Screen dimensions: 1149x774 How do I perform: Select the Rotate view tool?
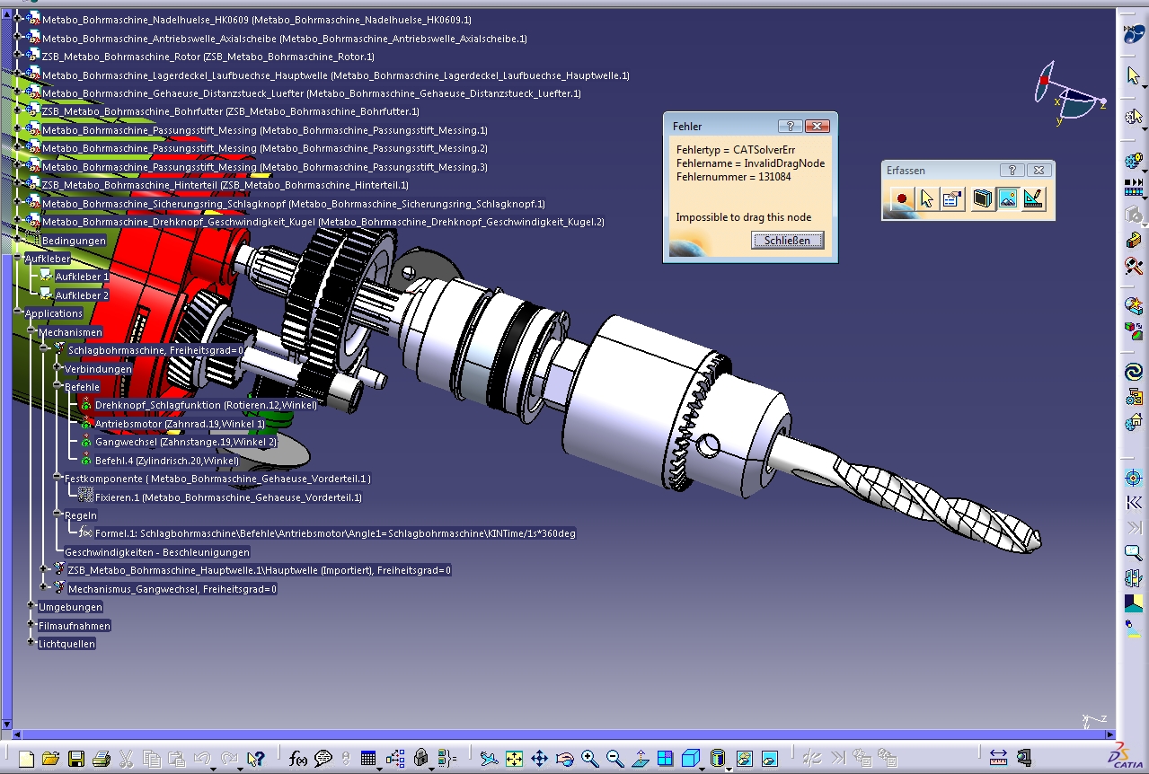coord(564,759)
